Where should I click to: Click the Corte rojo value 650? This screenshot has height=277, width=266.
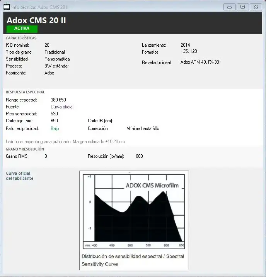click(54, 121)
